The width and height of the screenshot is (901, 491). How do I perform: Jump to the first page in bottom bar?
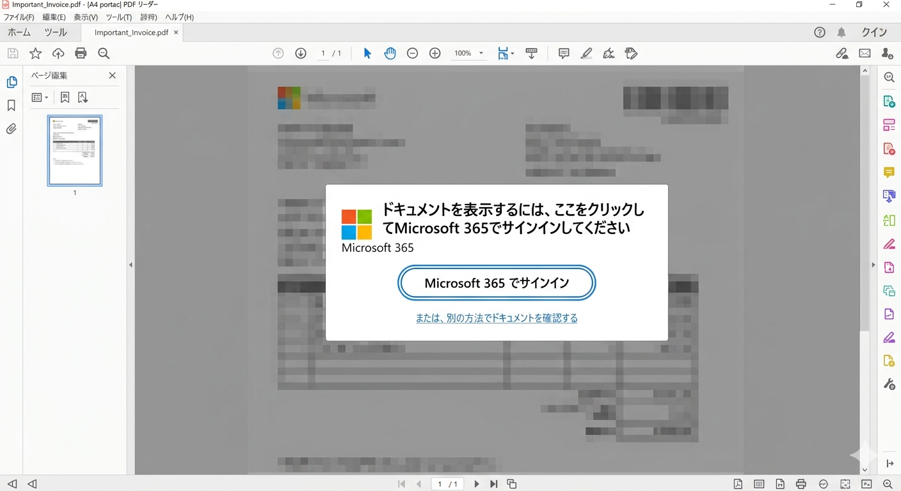coord(401,484)
